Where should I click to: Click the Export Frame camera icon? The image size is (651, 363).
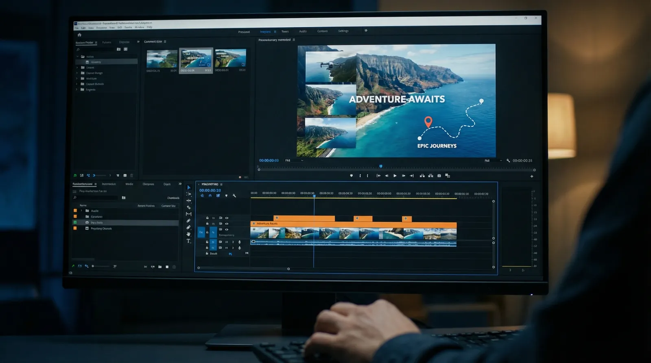[x=439, y=176]
